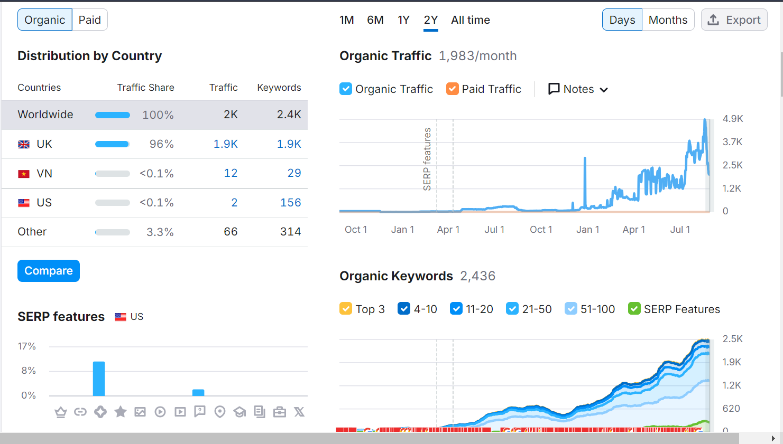The height and width of the screenshot is (444, 783).
Task: Switch chart granularity to Months
Action: pos(668,20)
